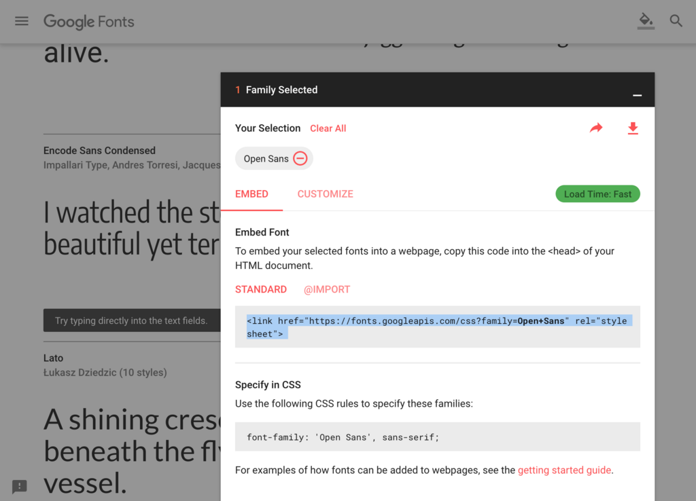The width and height of the screenshot is (696, 501).
Task: Open the getting started guide link
Action: (564, 470)
